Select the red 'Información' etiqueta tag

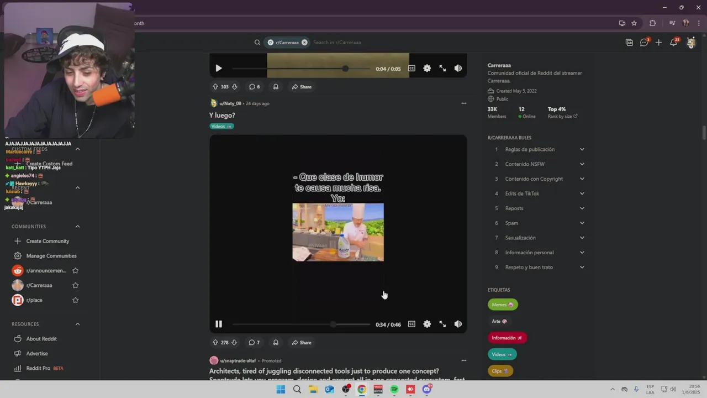click(507, 338)
